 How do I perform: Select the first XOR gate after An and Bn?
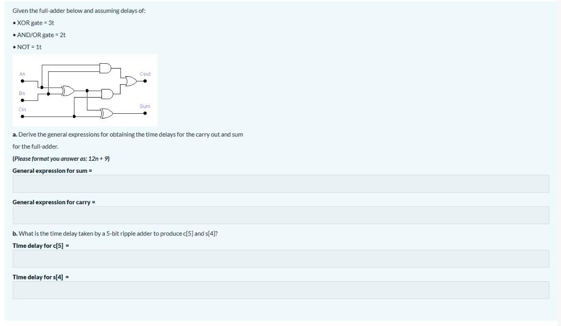(68, 90)
